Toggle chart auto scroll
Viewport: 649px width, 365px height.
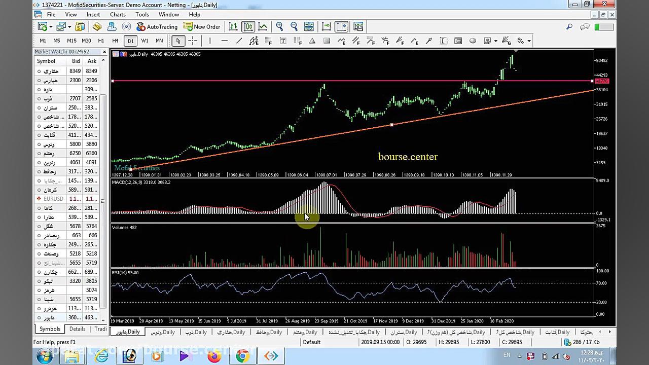tap(327, 26)
